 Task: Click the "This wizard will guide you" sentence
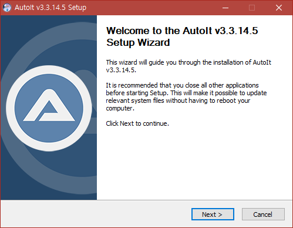(188, 66)
